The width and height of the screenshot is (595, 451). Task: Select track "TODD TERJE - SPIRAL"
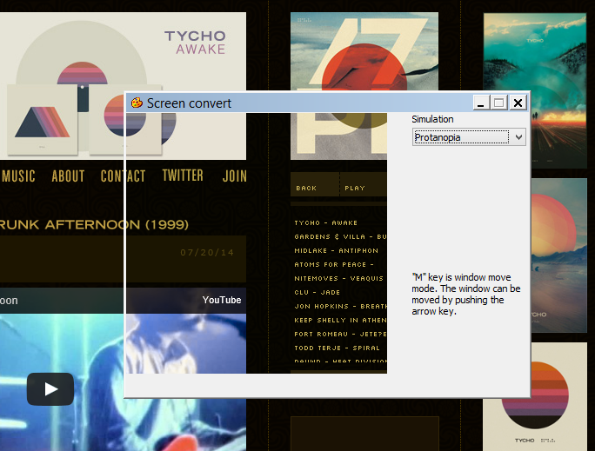click(337, 348)
